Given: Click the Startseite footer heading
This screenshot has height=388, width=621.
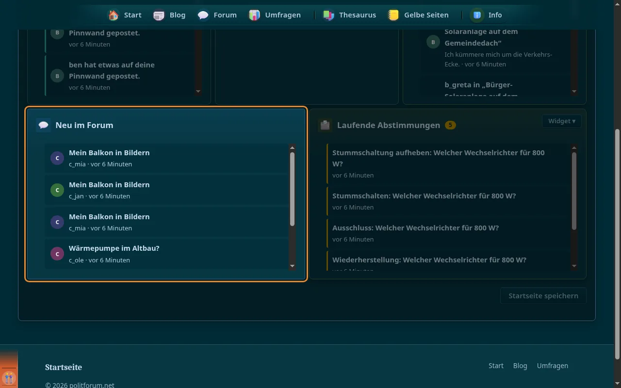Looking at the screenshot, I should pos(64,367).
